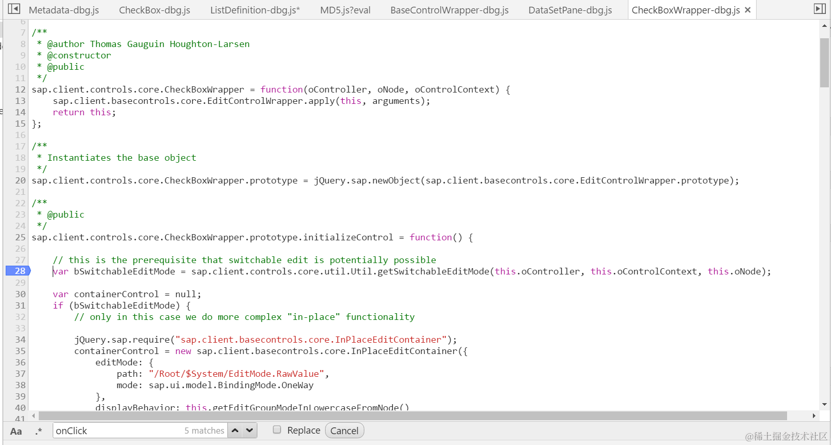The image size is (831, 445).
Task: Open the ListDefinition-dbg.js* tab
Action: (x=255, y=10)
